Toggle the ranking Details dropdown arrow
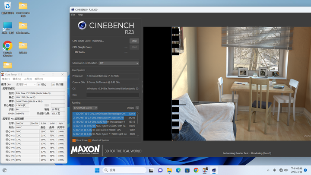Screen dimensions: 311x175 (137, 108)
